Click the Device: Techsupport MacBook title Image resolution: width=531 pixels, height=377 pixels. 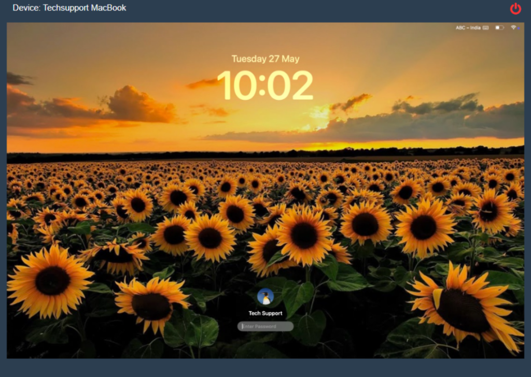click(69, 8)
